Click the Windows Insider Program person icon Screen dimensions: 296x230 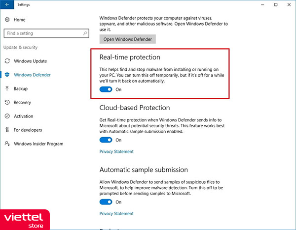[x=7, y=144]
